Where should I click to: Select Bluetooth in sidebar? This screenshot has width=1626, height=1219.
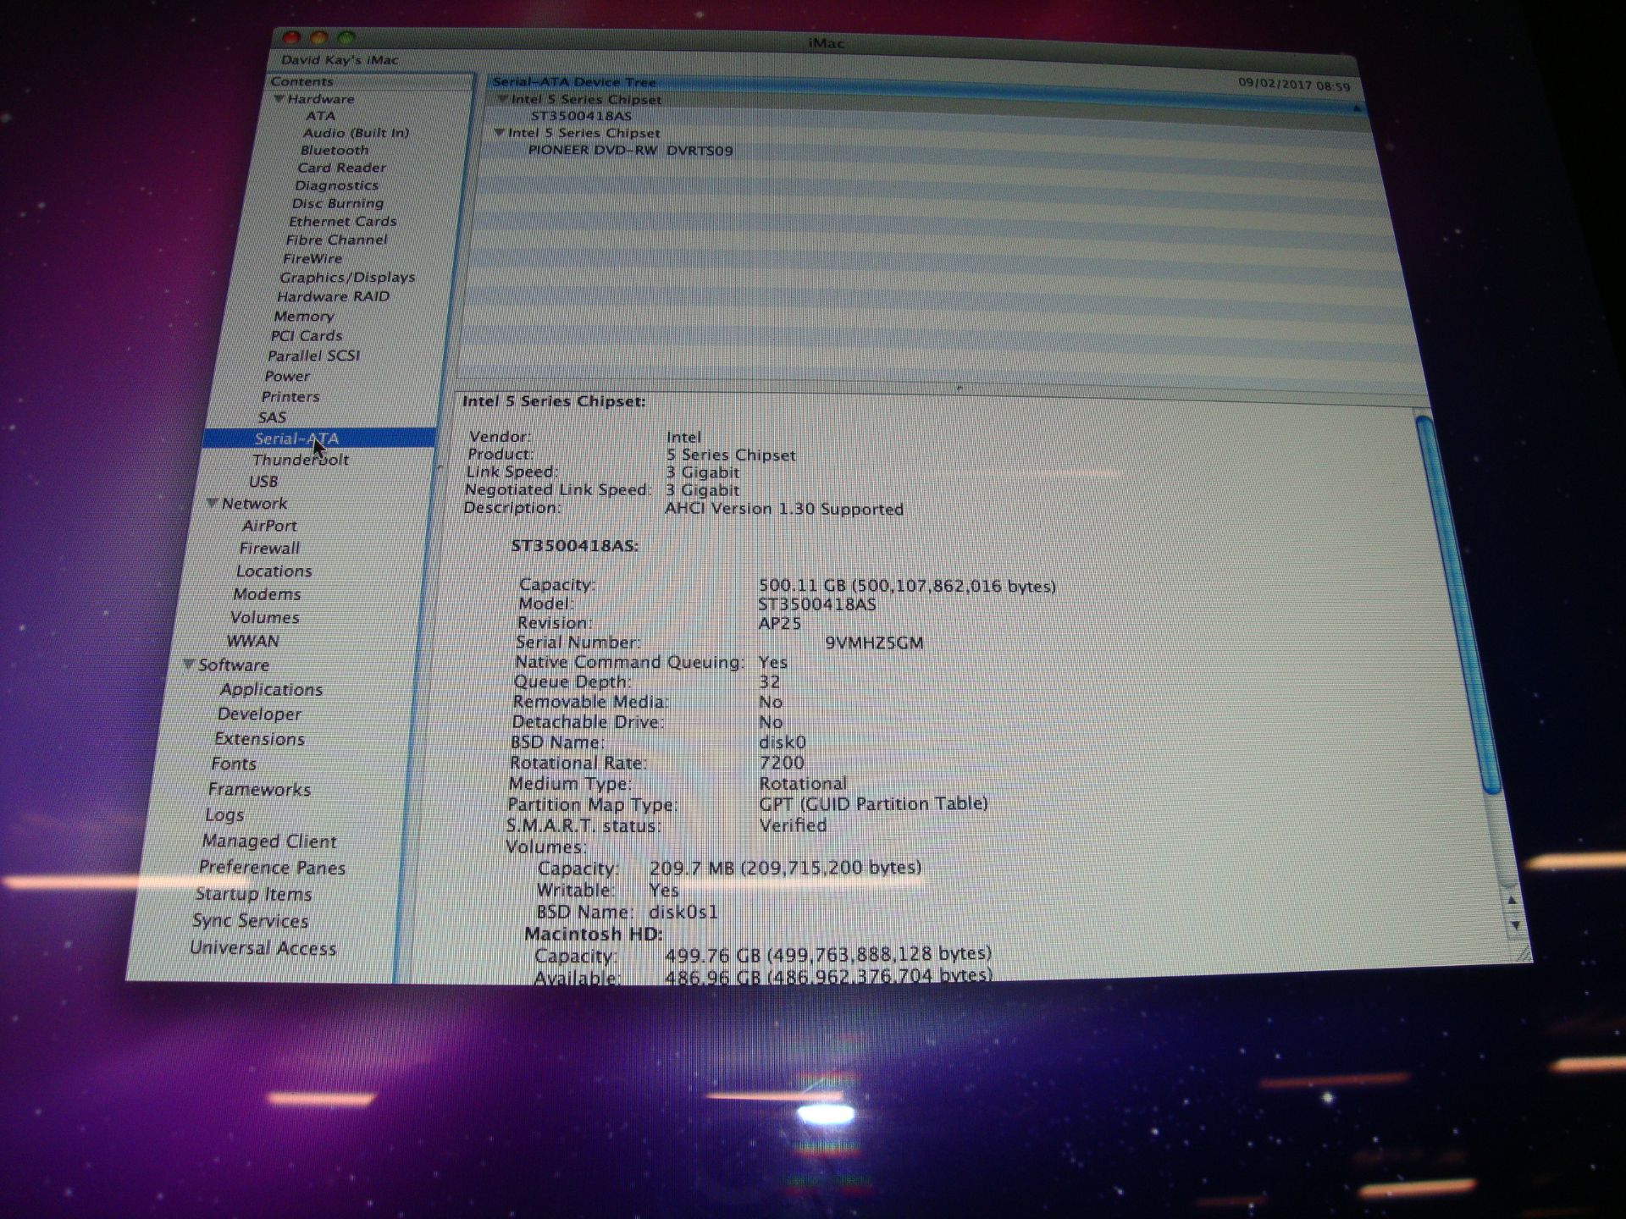tap(335, 150)
